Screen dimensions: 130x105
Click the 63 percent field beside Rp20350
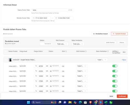pos(54,71)
